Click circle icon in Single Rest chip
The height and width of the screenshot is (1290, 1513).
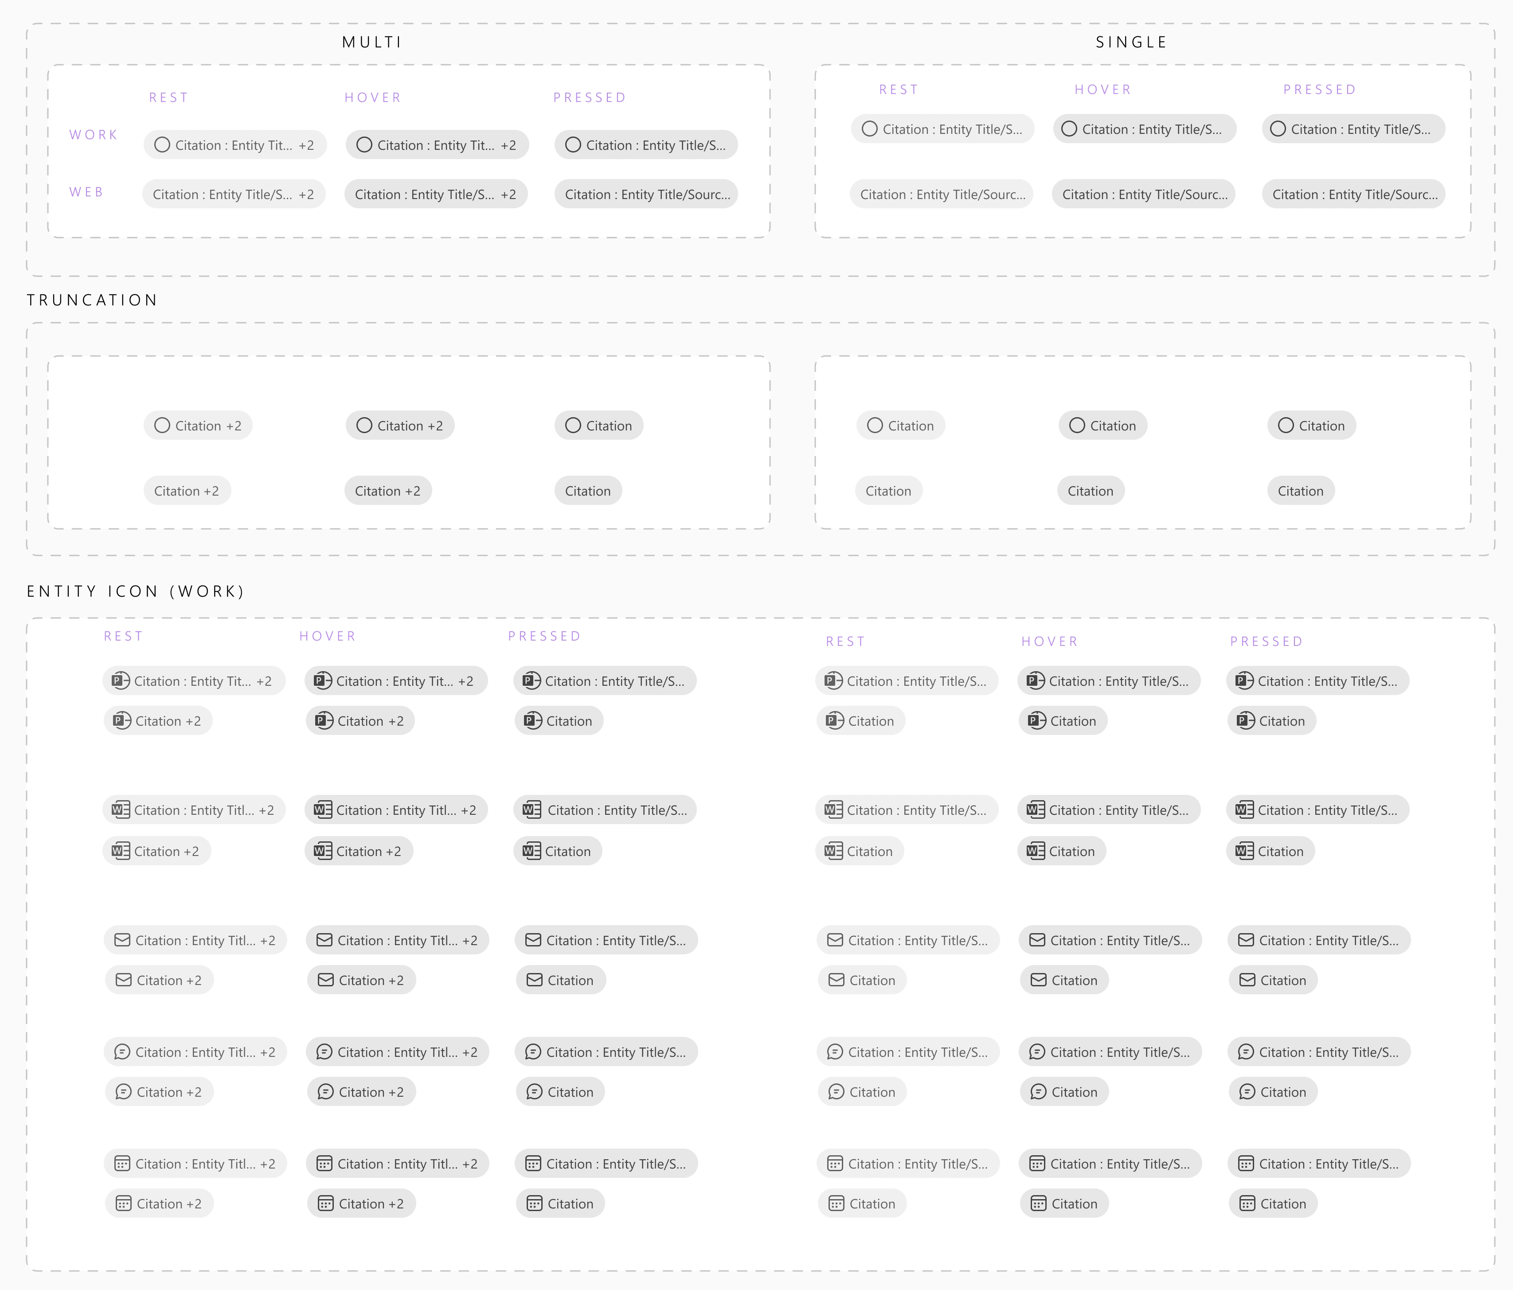tap(870, 129)
